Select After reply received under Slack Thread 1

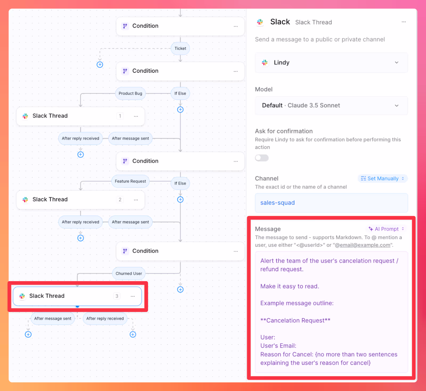coord(80,138)
